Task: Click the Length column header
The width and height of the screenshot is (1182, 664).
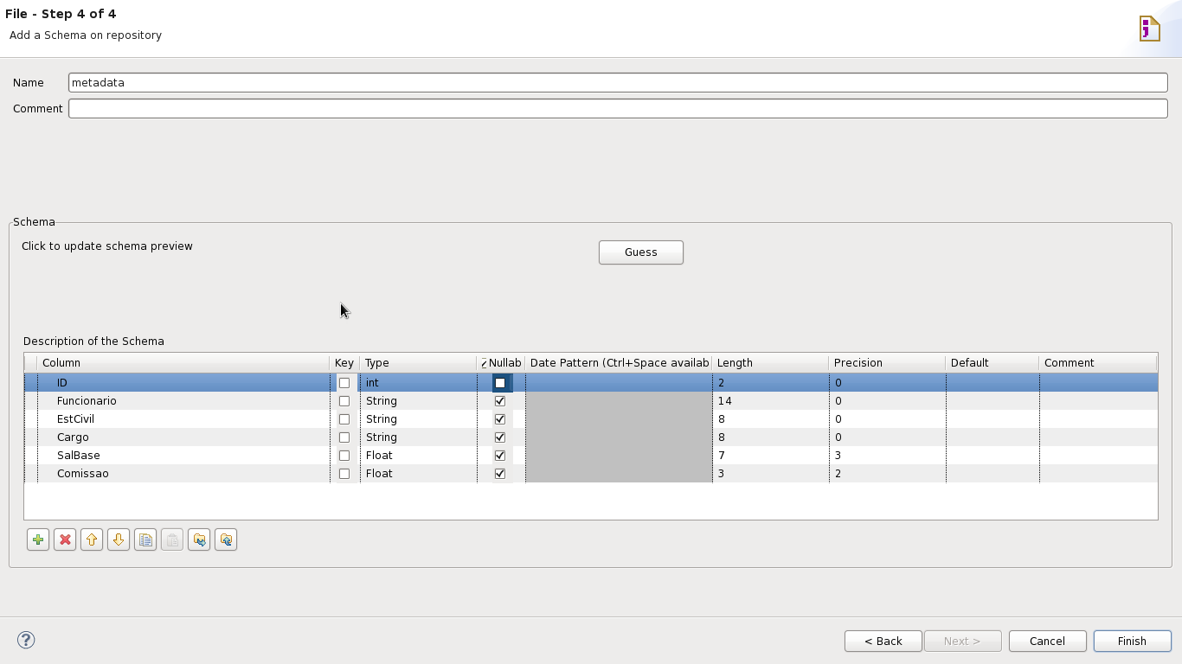Action: pyautogui.click(x=768, y=363)
